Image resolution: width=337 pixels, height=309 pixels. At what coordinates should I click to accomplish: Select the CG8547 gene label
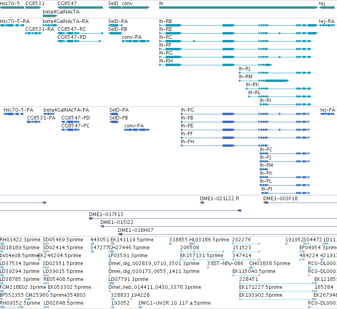(x=67, y=4)
